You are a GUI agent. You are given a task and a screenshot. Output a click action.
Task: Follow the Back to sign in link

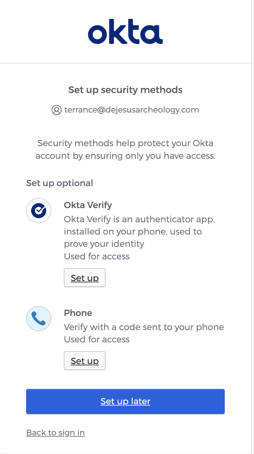[x=55, y=433]
